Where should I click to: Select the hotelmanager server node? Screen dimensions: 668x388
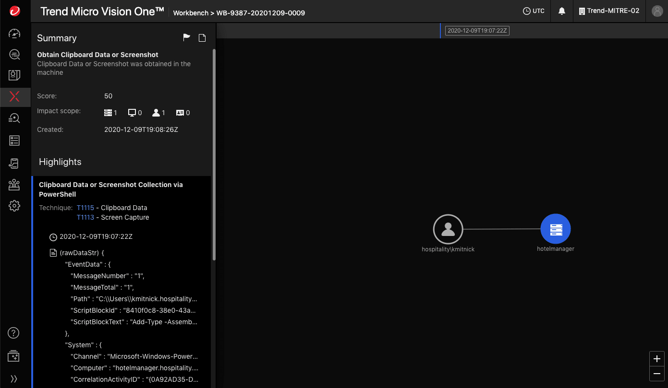[x=555, y=229]
